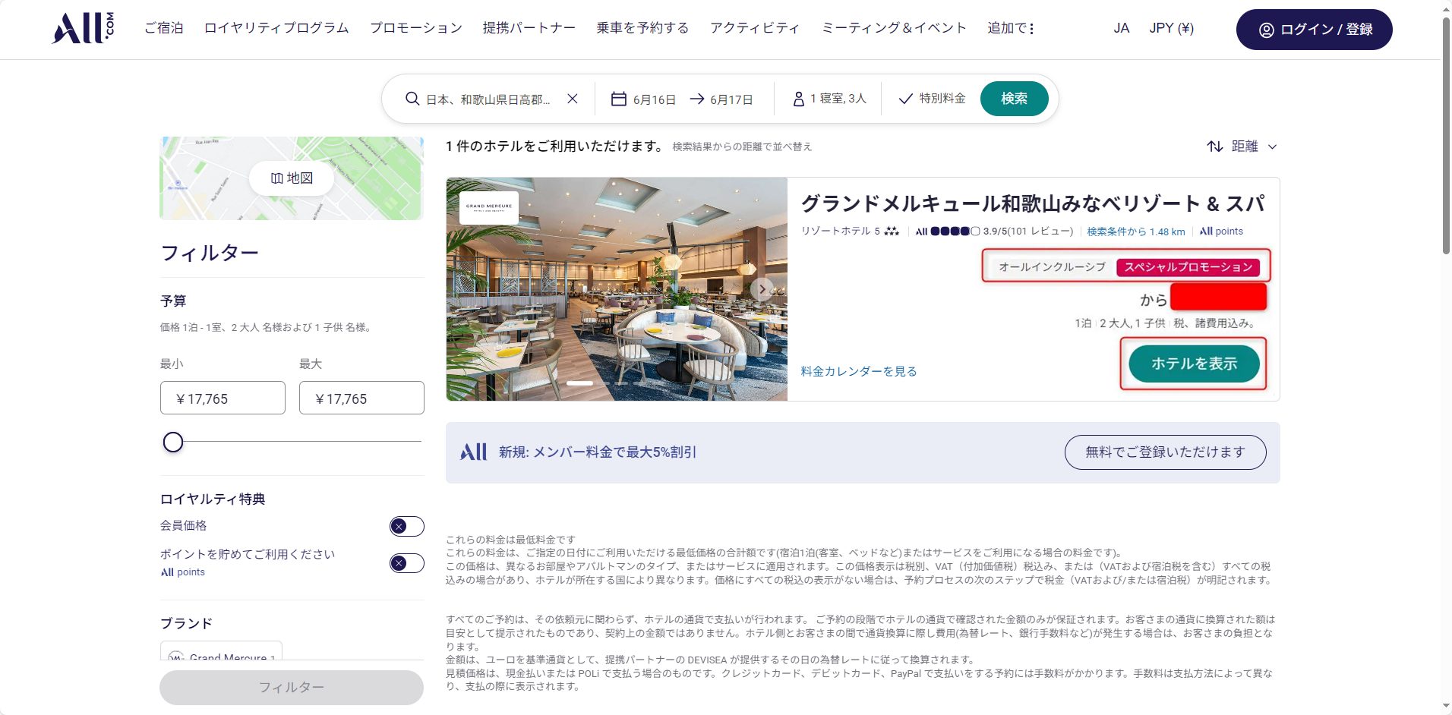1452x715 pixels.
Task: Click 無料でご登録いただけます button
Action: 1165,452
